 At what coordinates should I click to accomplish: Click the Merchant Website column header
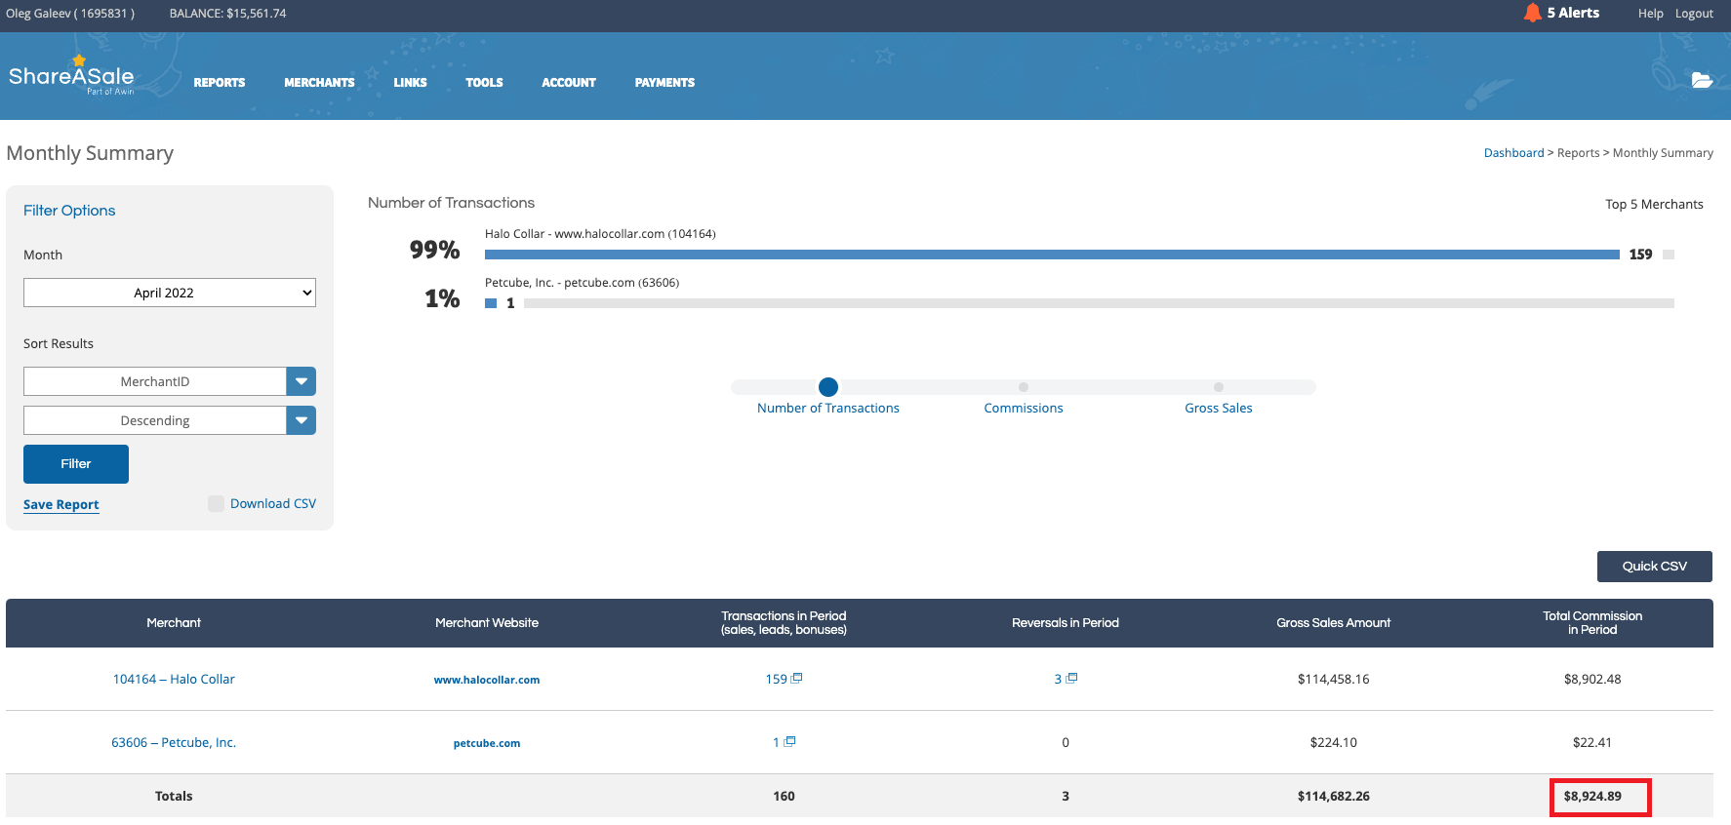[x=487, y=623]
